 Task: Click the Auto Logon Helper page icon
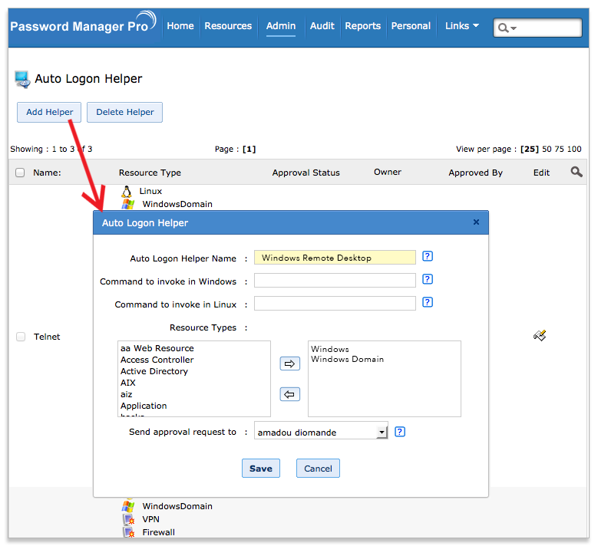coord(22,79)
